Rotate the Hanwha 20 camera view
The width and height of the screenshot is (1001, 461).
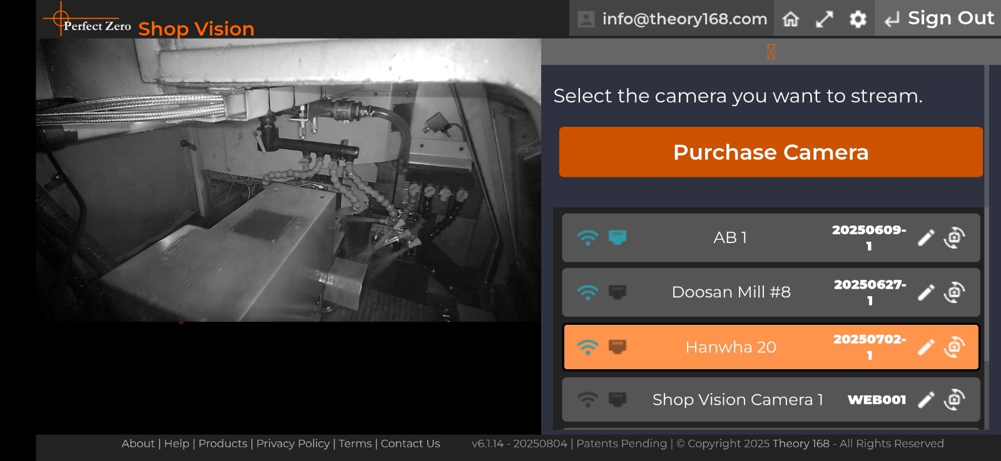954,347
